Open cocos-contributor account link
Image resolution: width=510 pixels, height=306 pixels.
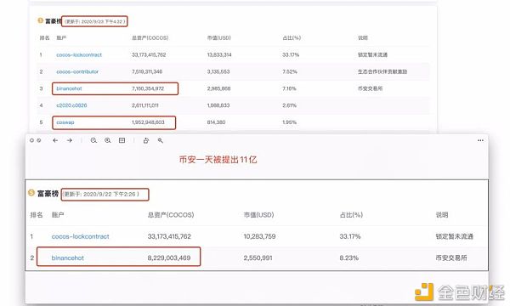click(x=77, y=71)
